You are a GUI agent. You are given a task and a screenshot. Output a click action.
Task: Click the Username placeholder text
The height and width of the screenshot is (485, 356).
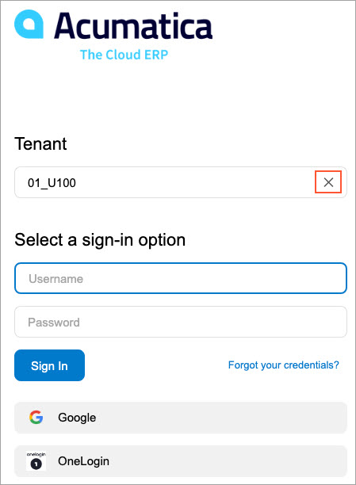click(56, 279)
